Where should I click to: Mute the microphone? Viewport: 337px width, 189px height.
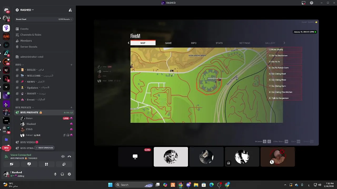pos(55,174)
